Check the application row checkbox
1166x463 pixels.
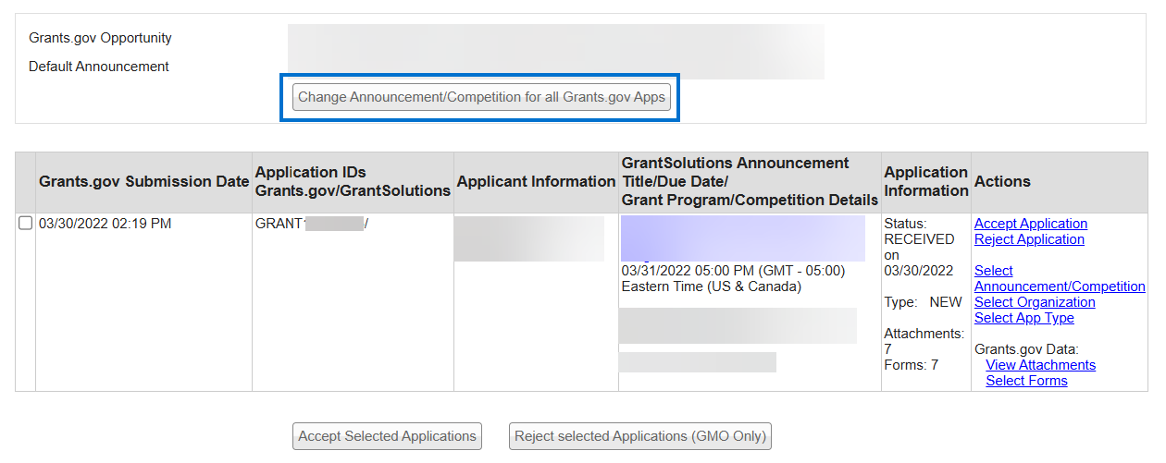26,224
